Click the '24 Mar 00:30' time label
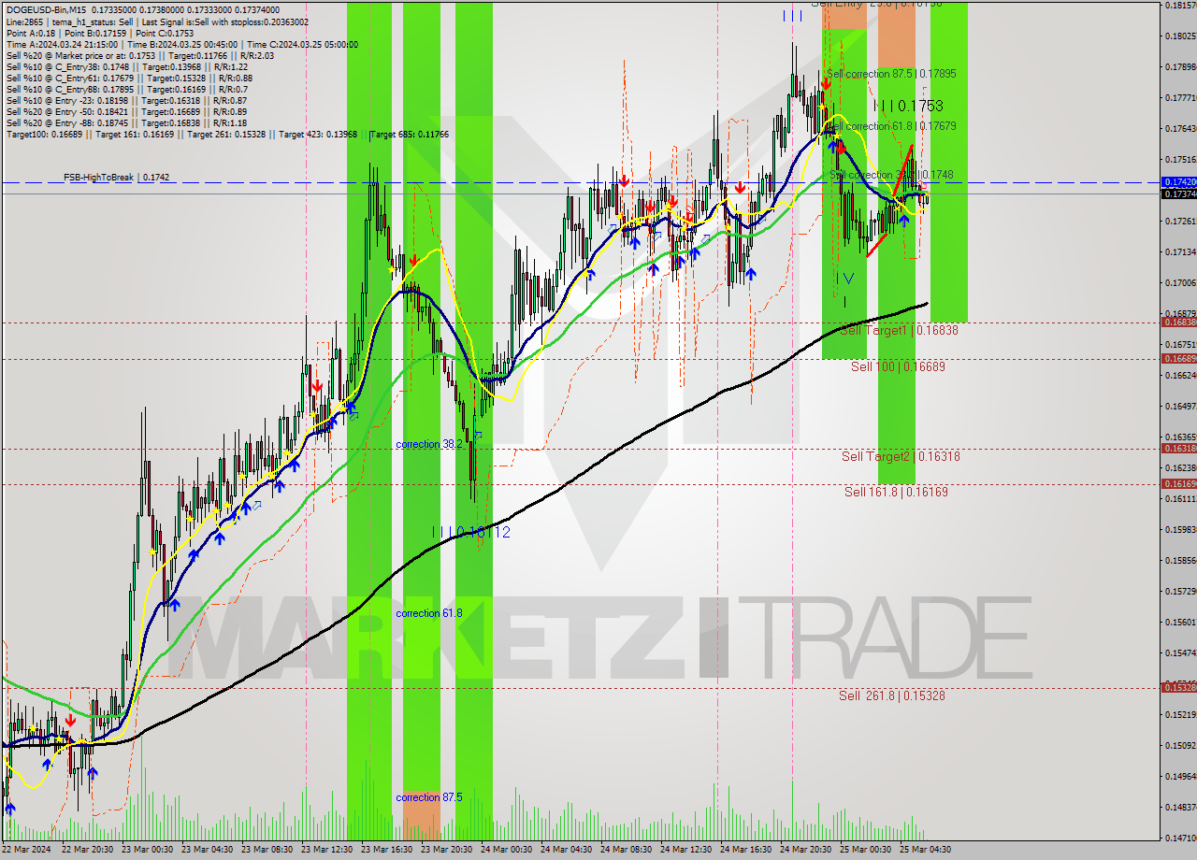Screen dimensions: 1197x860 508,850
